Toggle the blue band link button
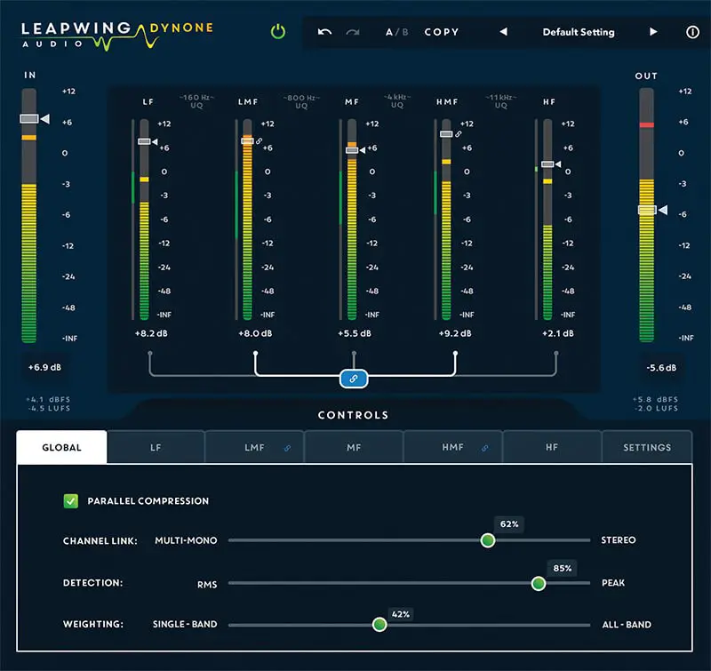This screenshot has height=671, width=711. click(x=353, y=379)
